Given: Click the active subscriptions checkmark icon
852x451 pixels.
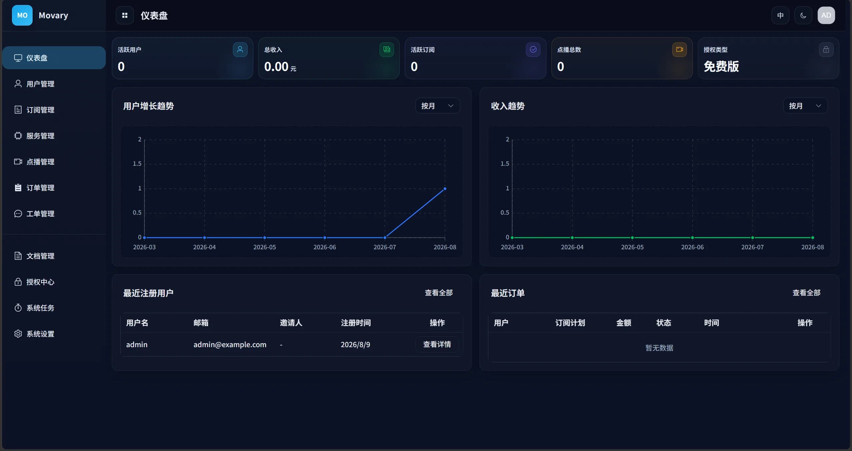Looking at the screenshot, I should pos(533,50).
